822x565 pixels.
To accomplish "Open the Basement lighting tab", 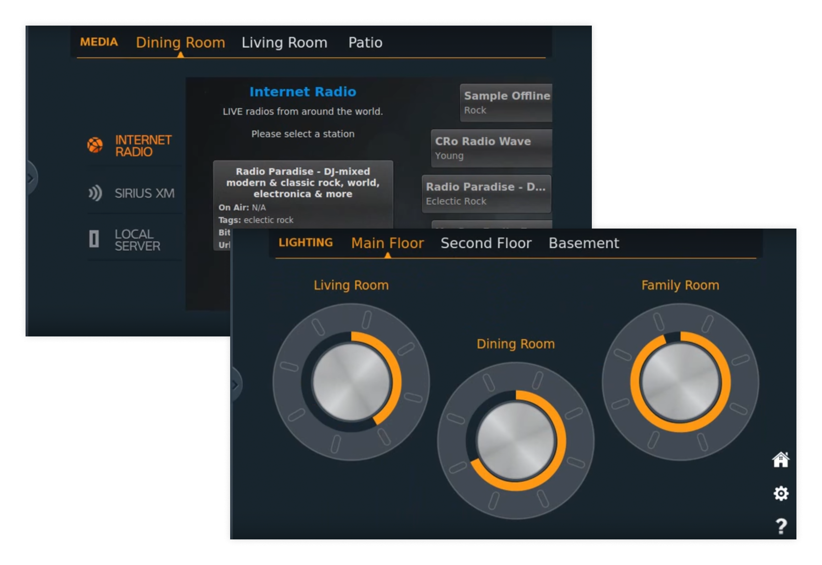I will point(584,243).
